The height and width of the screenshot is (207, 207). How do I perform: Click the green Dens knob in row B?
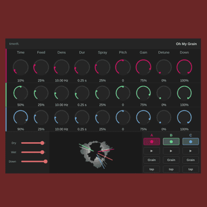coord(61,93)
